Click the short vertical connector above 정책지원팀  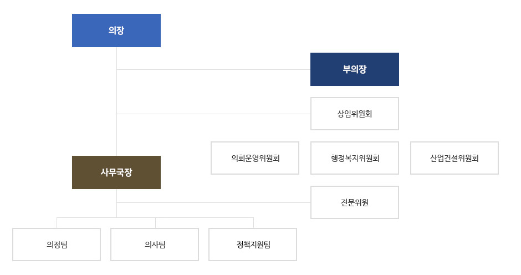coord(253,223)
